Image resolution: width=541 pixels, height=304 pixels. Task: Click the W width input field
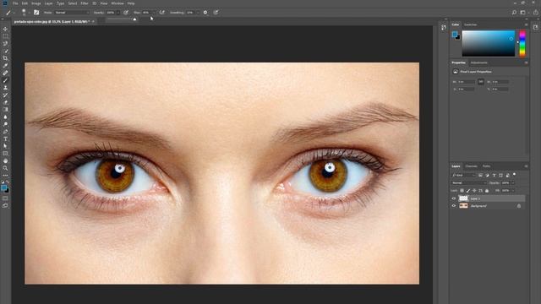tap(466, 82)
